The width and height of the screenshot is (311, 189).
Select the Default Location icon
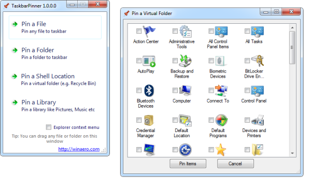point(185,120)
